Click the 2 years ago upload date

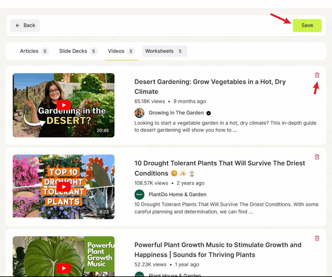pos(191,183)
